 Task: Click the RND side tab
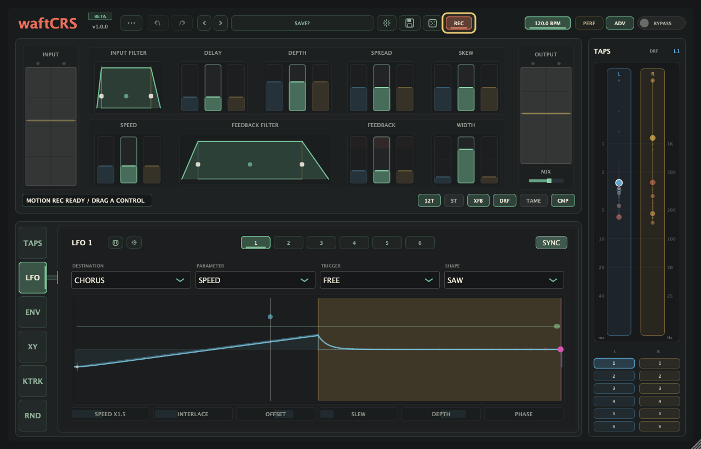pos(33,416)
